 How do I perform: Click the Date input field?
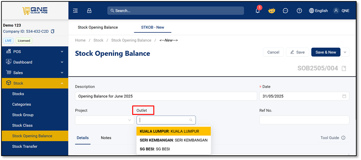[x=304, y=96]
